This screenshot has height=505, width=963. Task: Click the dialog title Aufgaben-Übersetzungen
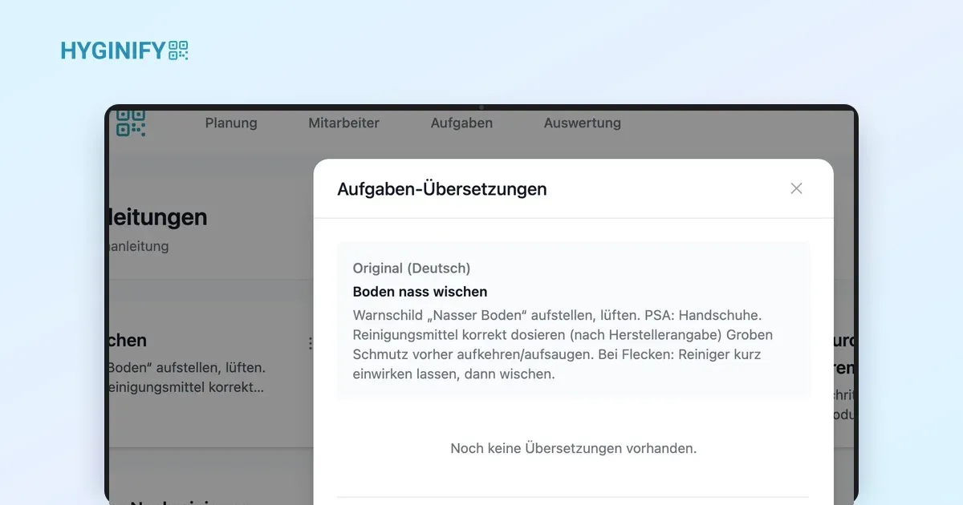442,189
